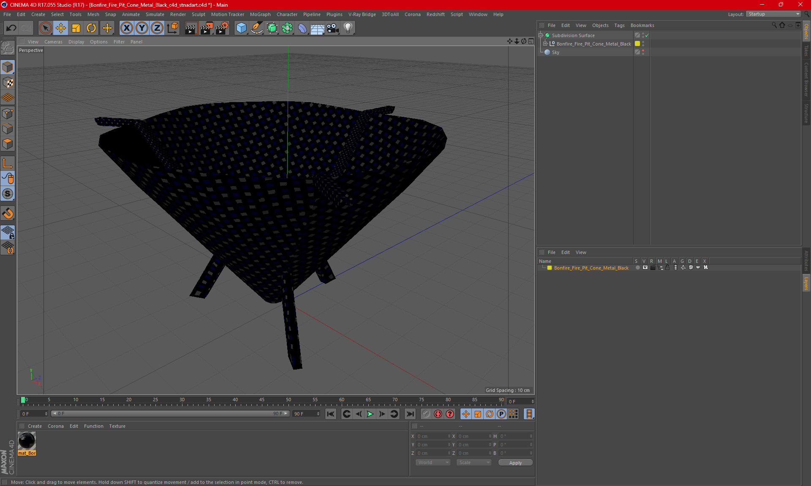The height and width of the screenshot is (486, 811).
Task: Toggle X axis lock
Action: tap(126, 28)
